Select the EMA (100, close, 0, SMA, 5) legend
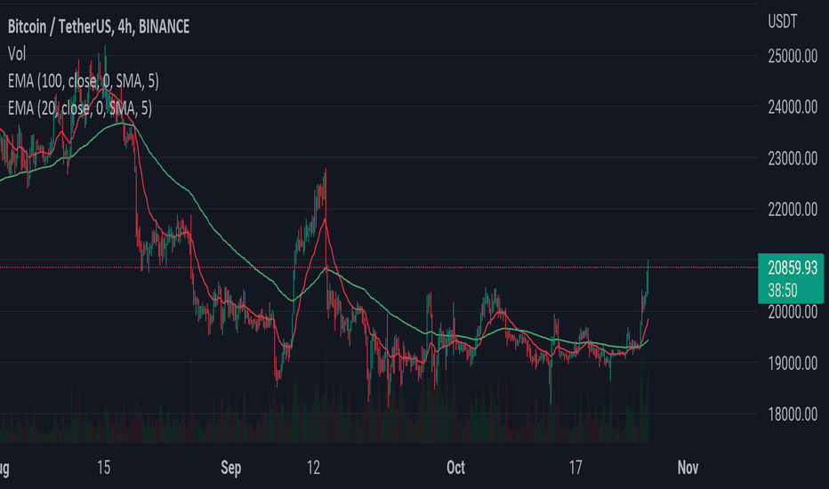This screenshot has width=829, height=489. [83, 81]
